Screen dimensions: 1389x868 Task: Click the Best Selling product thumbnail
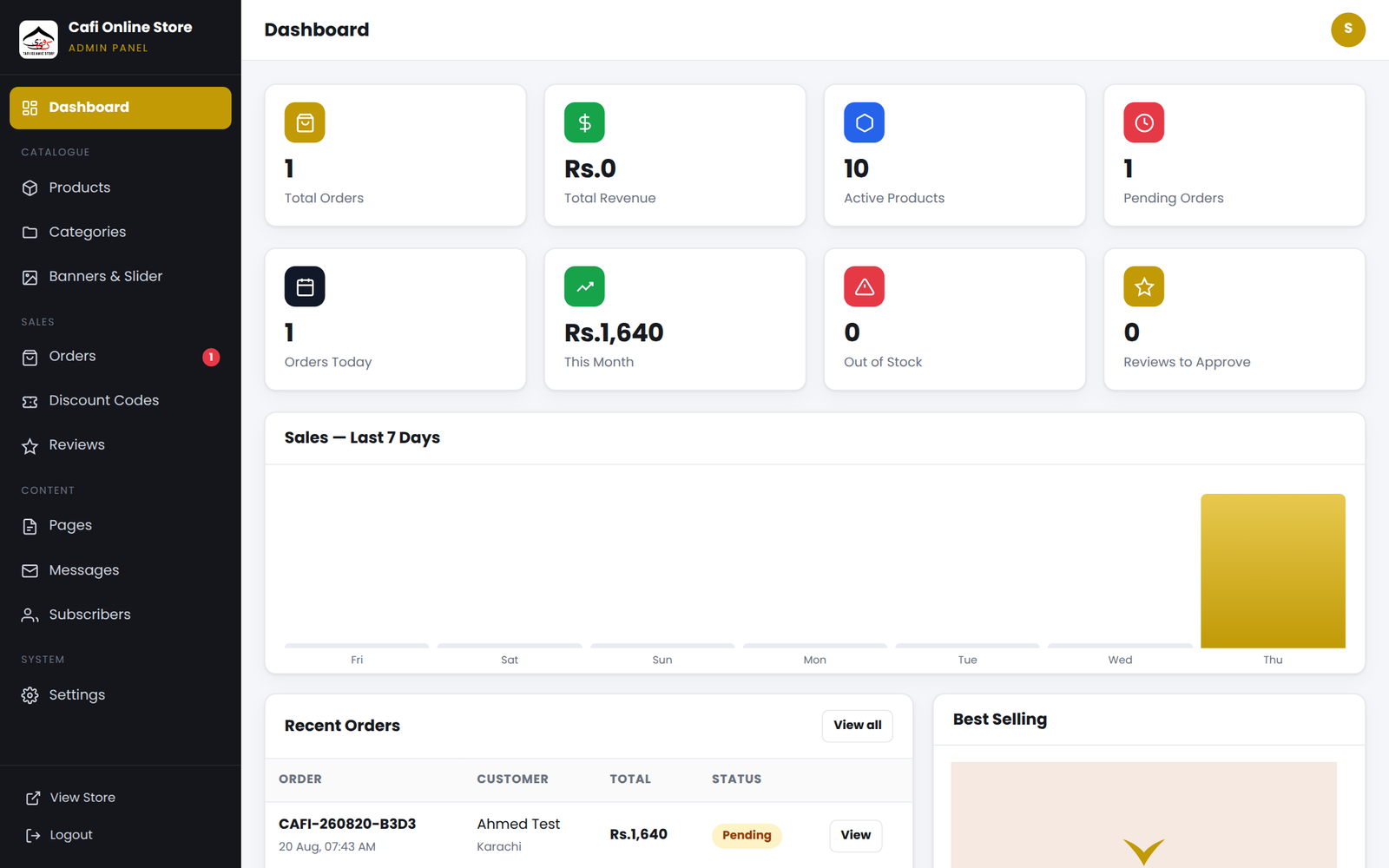click(x=1143, y=815)
